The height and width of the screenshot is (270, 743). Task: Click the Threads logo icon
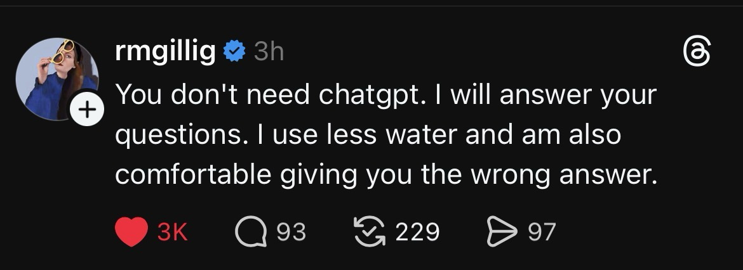695,51
